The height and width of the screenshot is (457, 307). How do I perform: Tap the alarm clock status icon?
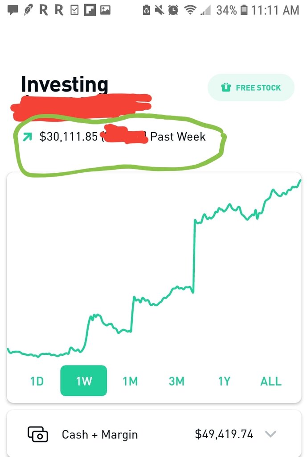tap(173, 10)
